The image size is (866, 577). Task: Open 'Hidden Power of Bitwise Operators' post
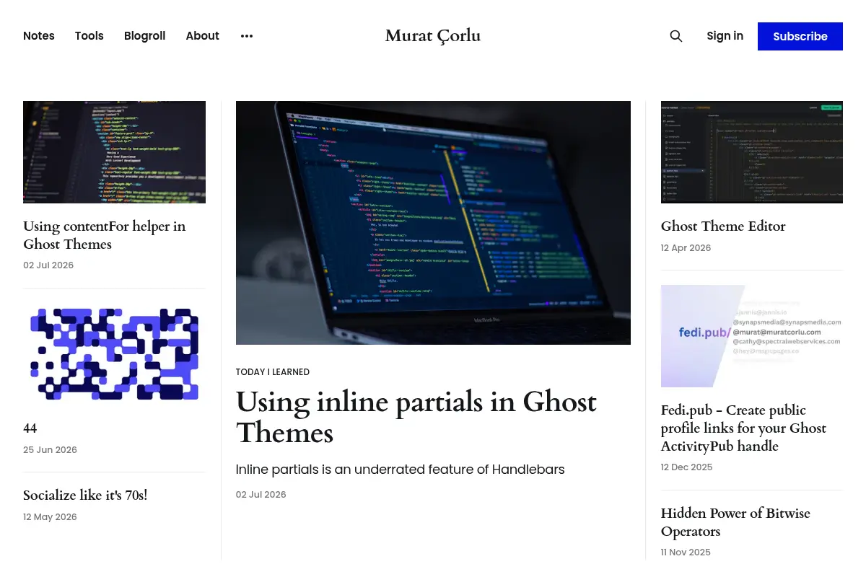pos(735,522)
